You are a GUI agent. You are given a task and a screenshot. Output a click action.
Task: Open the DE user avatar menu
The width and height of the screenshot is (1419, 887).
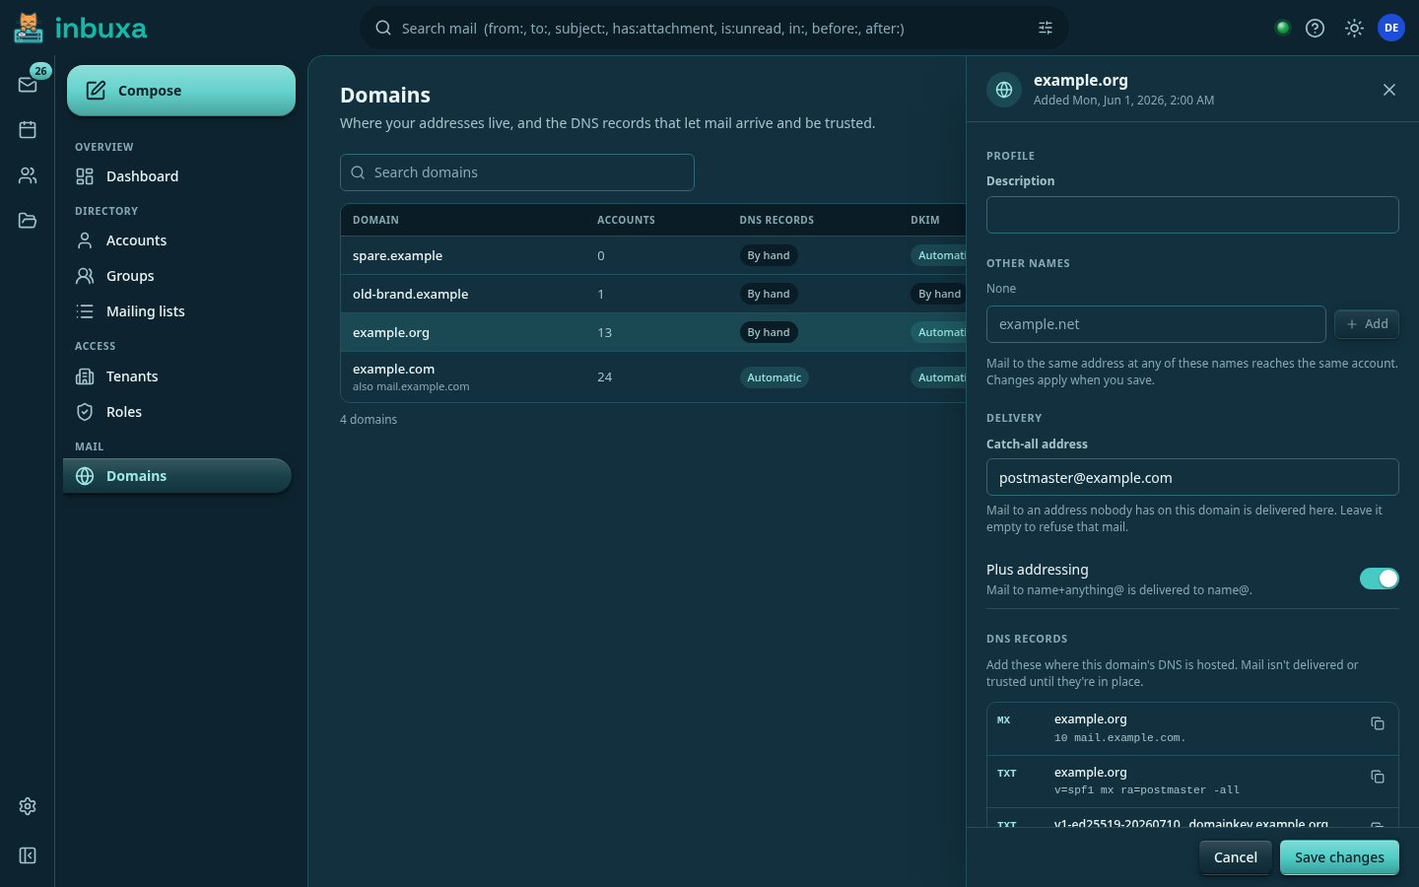pos(1391,28)
